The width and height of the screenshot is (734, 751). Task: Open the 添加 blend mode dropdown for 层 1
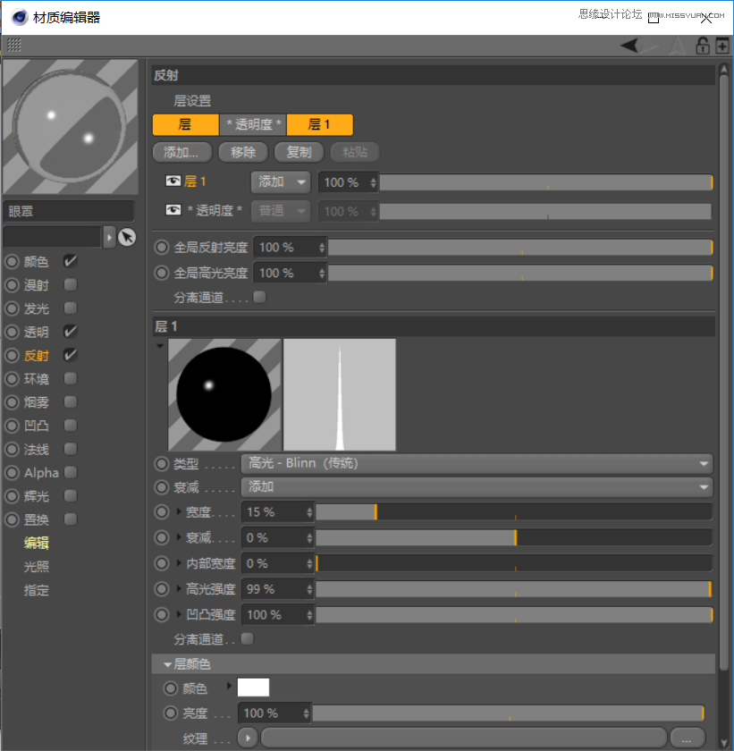point(280,181)
